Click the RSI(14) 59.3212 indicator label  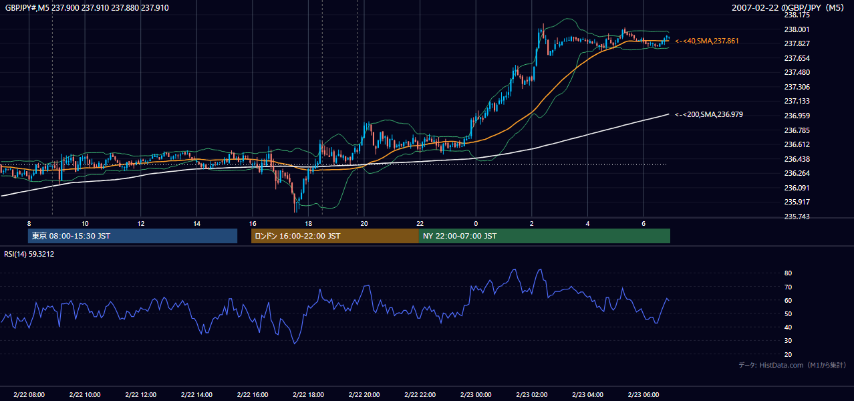point(29,254)
